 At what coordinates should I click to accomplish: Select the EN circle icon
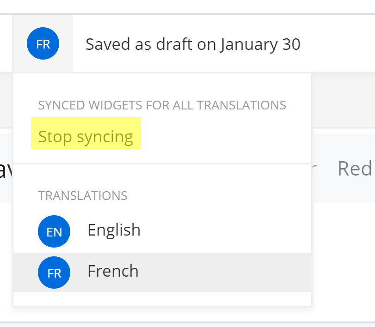point(54,231)
